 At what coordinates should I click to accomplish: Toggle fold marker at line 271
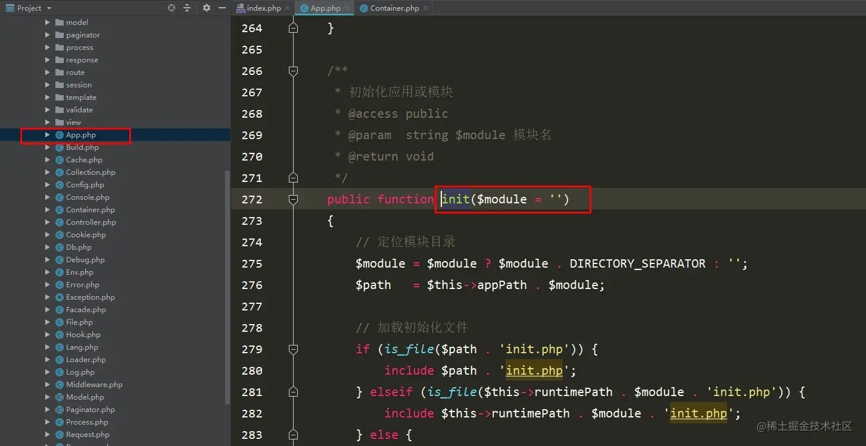pyautogui.click(x=293, y=178)
